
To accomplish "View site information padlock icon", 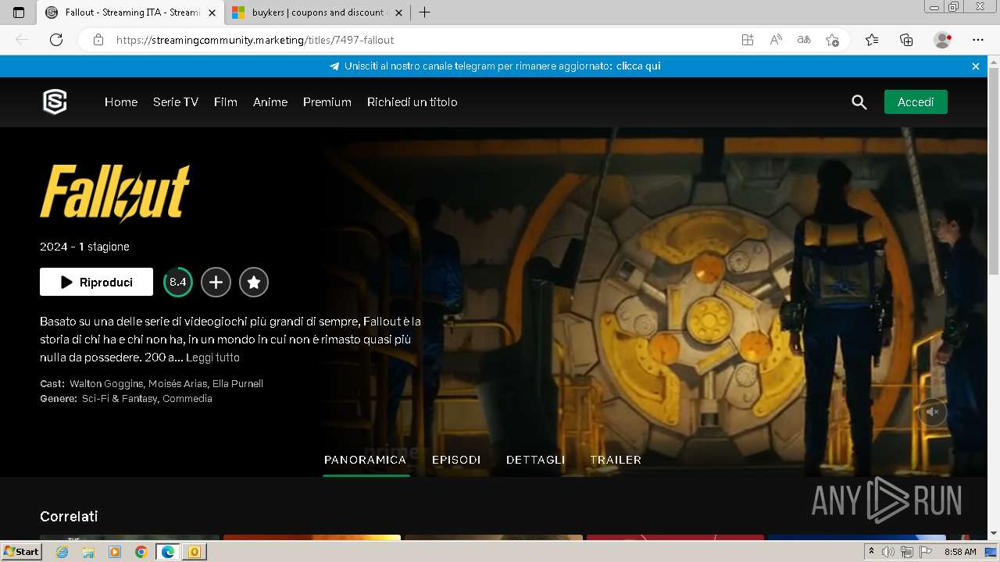I will (98, 40).
